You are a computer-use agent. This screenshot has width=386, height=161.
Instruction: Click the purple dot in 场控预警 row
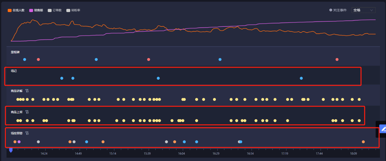coord(19,142)
